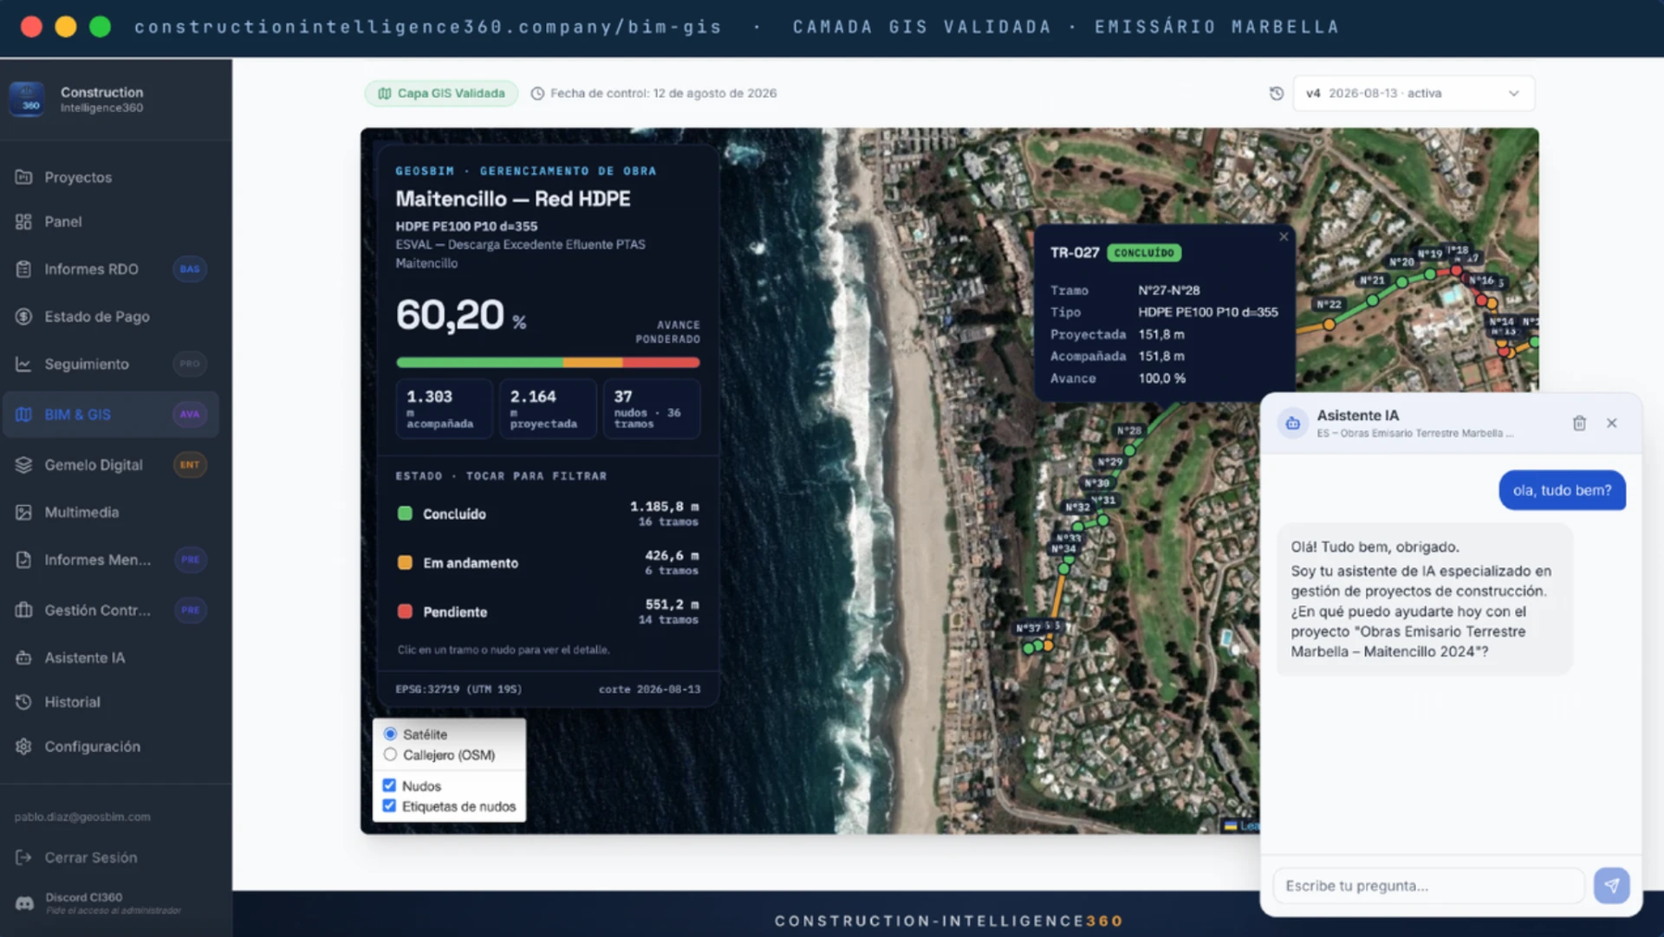This screenshot has height=937, width=1664.
Task: Close the TR-027 popup
Action: 1284,236
